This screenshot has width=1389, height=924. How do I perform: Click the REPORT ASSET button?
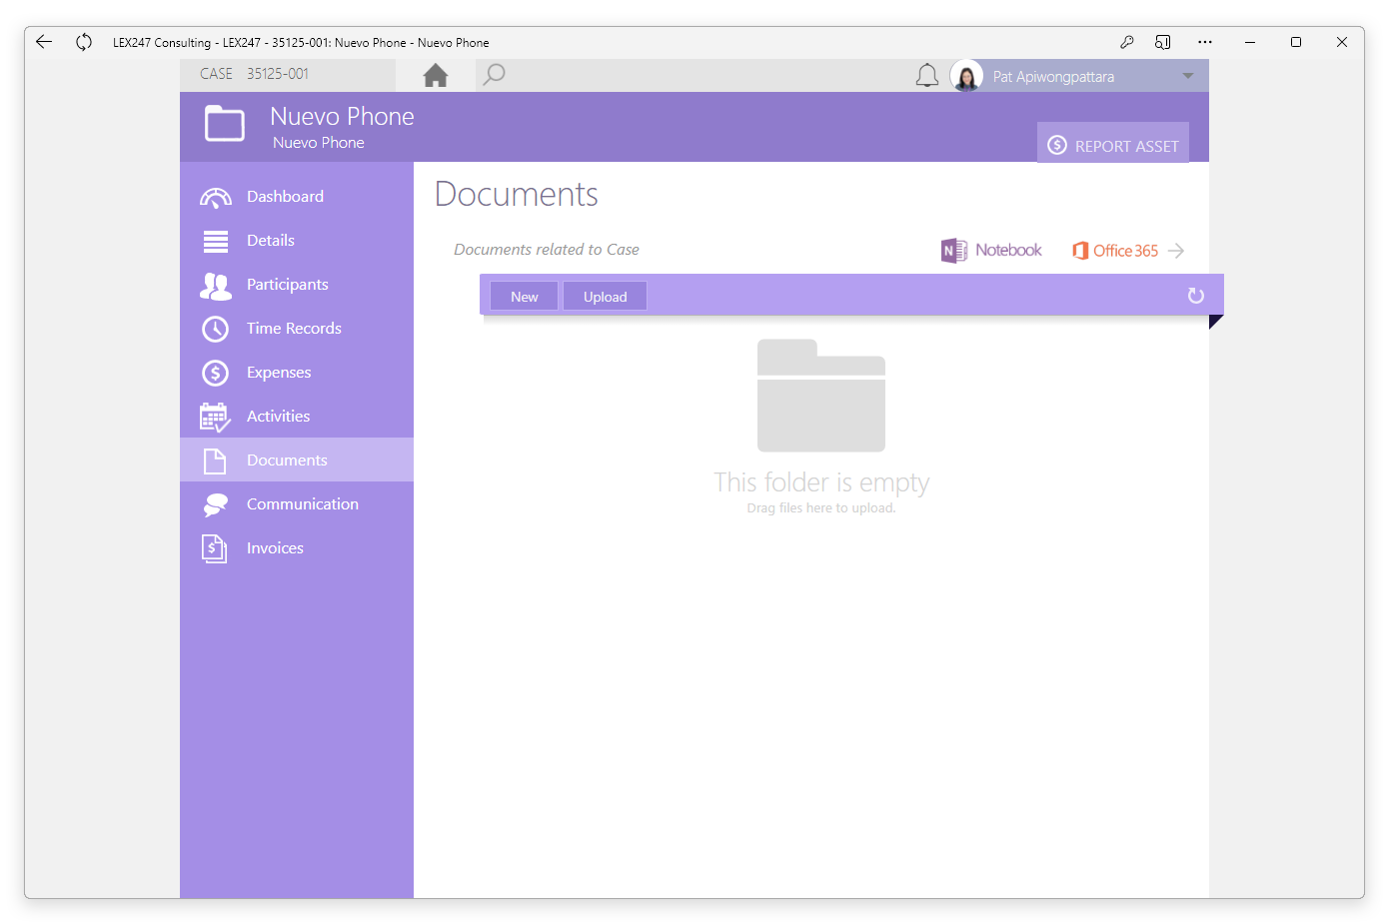click(1113, 143)
